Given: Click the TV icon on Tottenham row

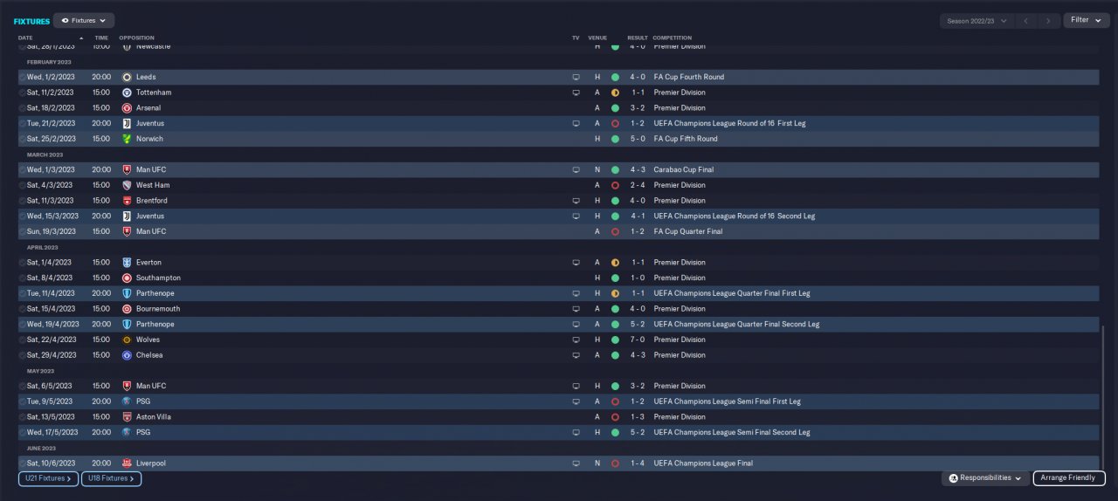Looking at the screenshot, I should coord(576,93).
